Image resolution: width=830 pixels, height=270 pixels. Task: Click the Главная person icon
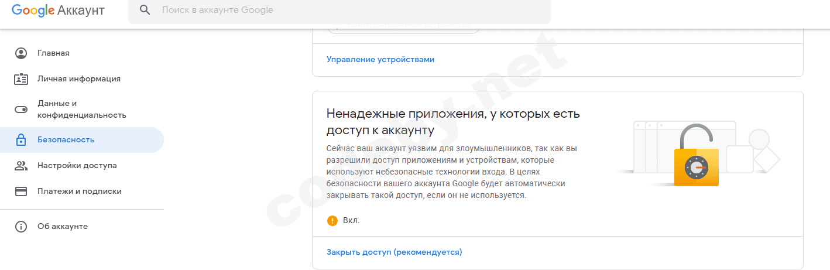point(21,53)
